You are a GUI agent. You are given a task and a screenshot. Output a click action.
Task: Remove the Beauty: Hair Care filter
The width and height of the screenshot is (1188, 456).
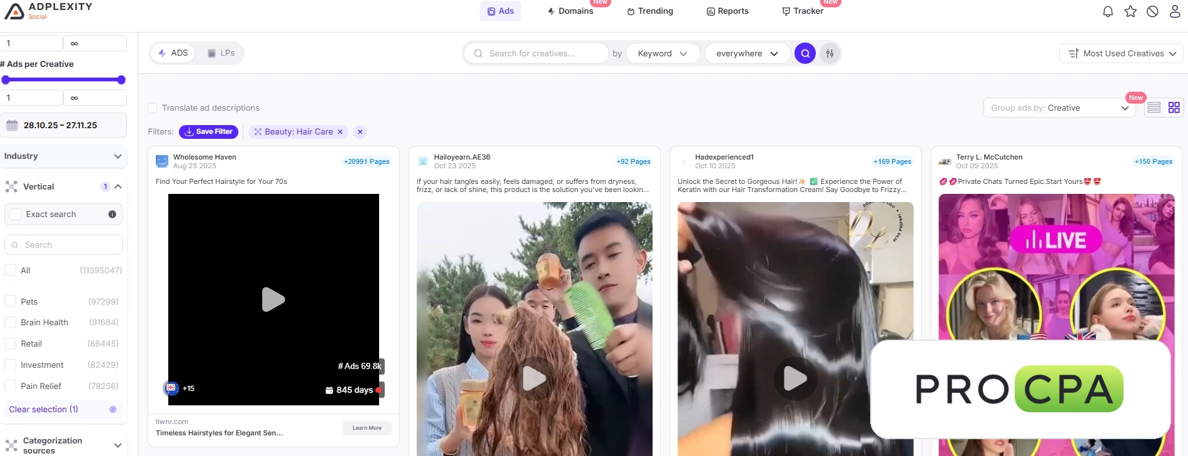coord(340,132)
